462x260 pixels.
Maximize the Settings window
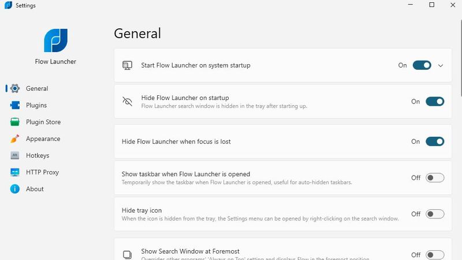click(431, 5)
